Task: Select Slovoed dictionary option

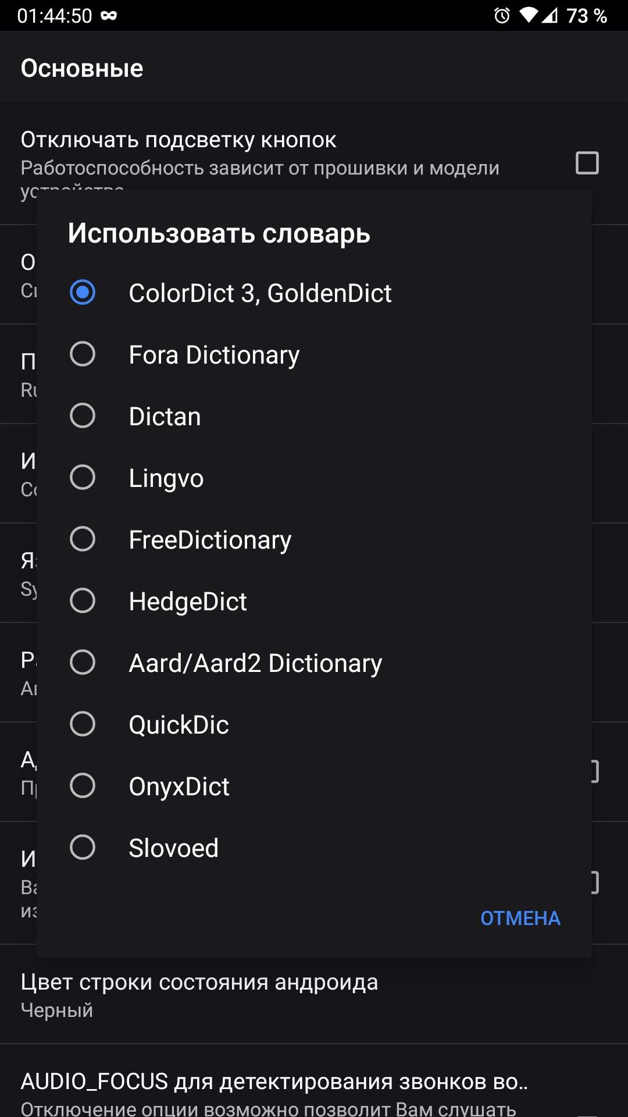Action: click(83, 848)
